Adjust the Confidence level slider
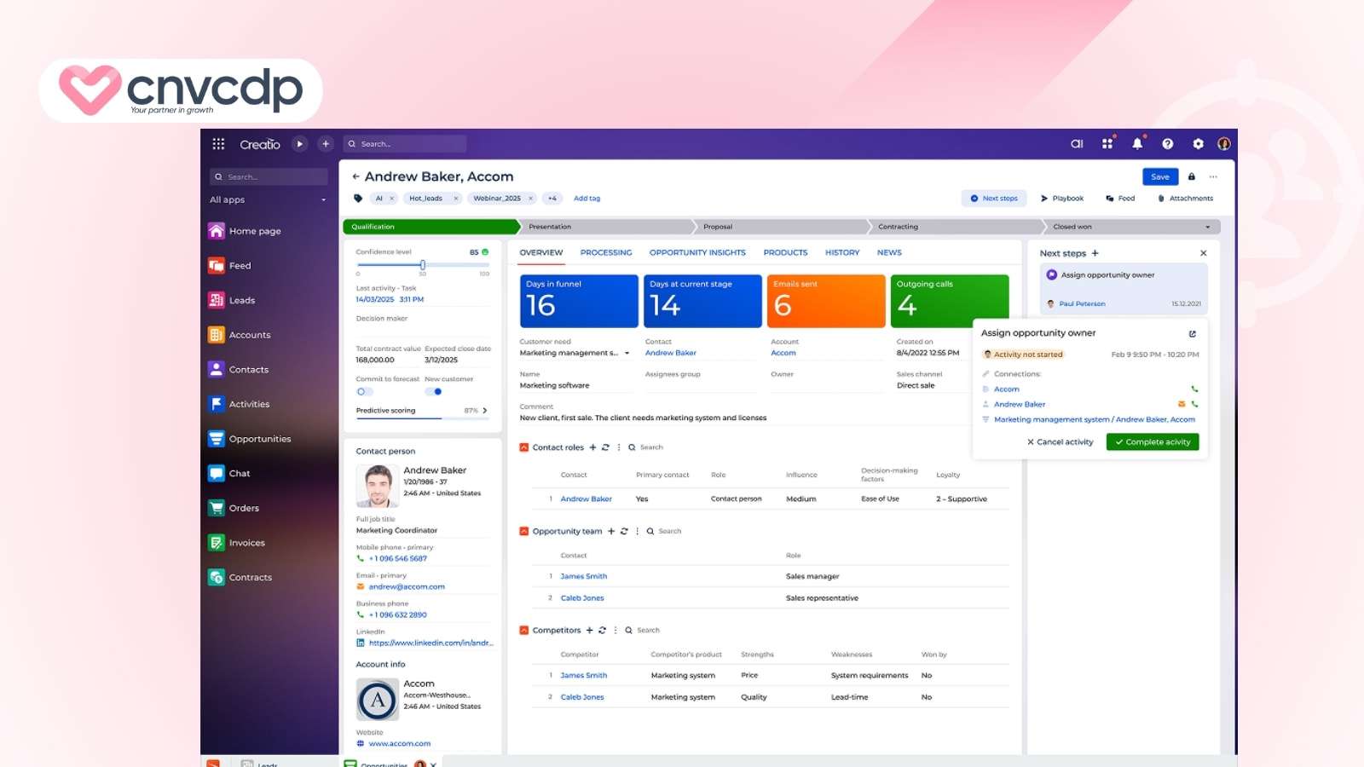Image resolution: width=1364 pixels, height=767 pixels. point(423,263)
